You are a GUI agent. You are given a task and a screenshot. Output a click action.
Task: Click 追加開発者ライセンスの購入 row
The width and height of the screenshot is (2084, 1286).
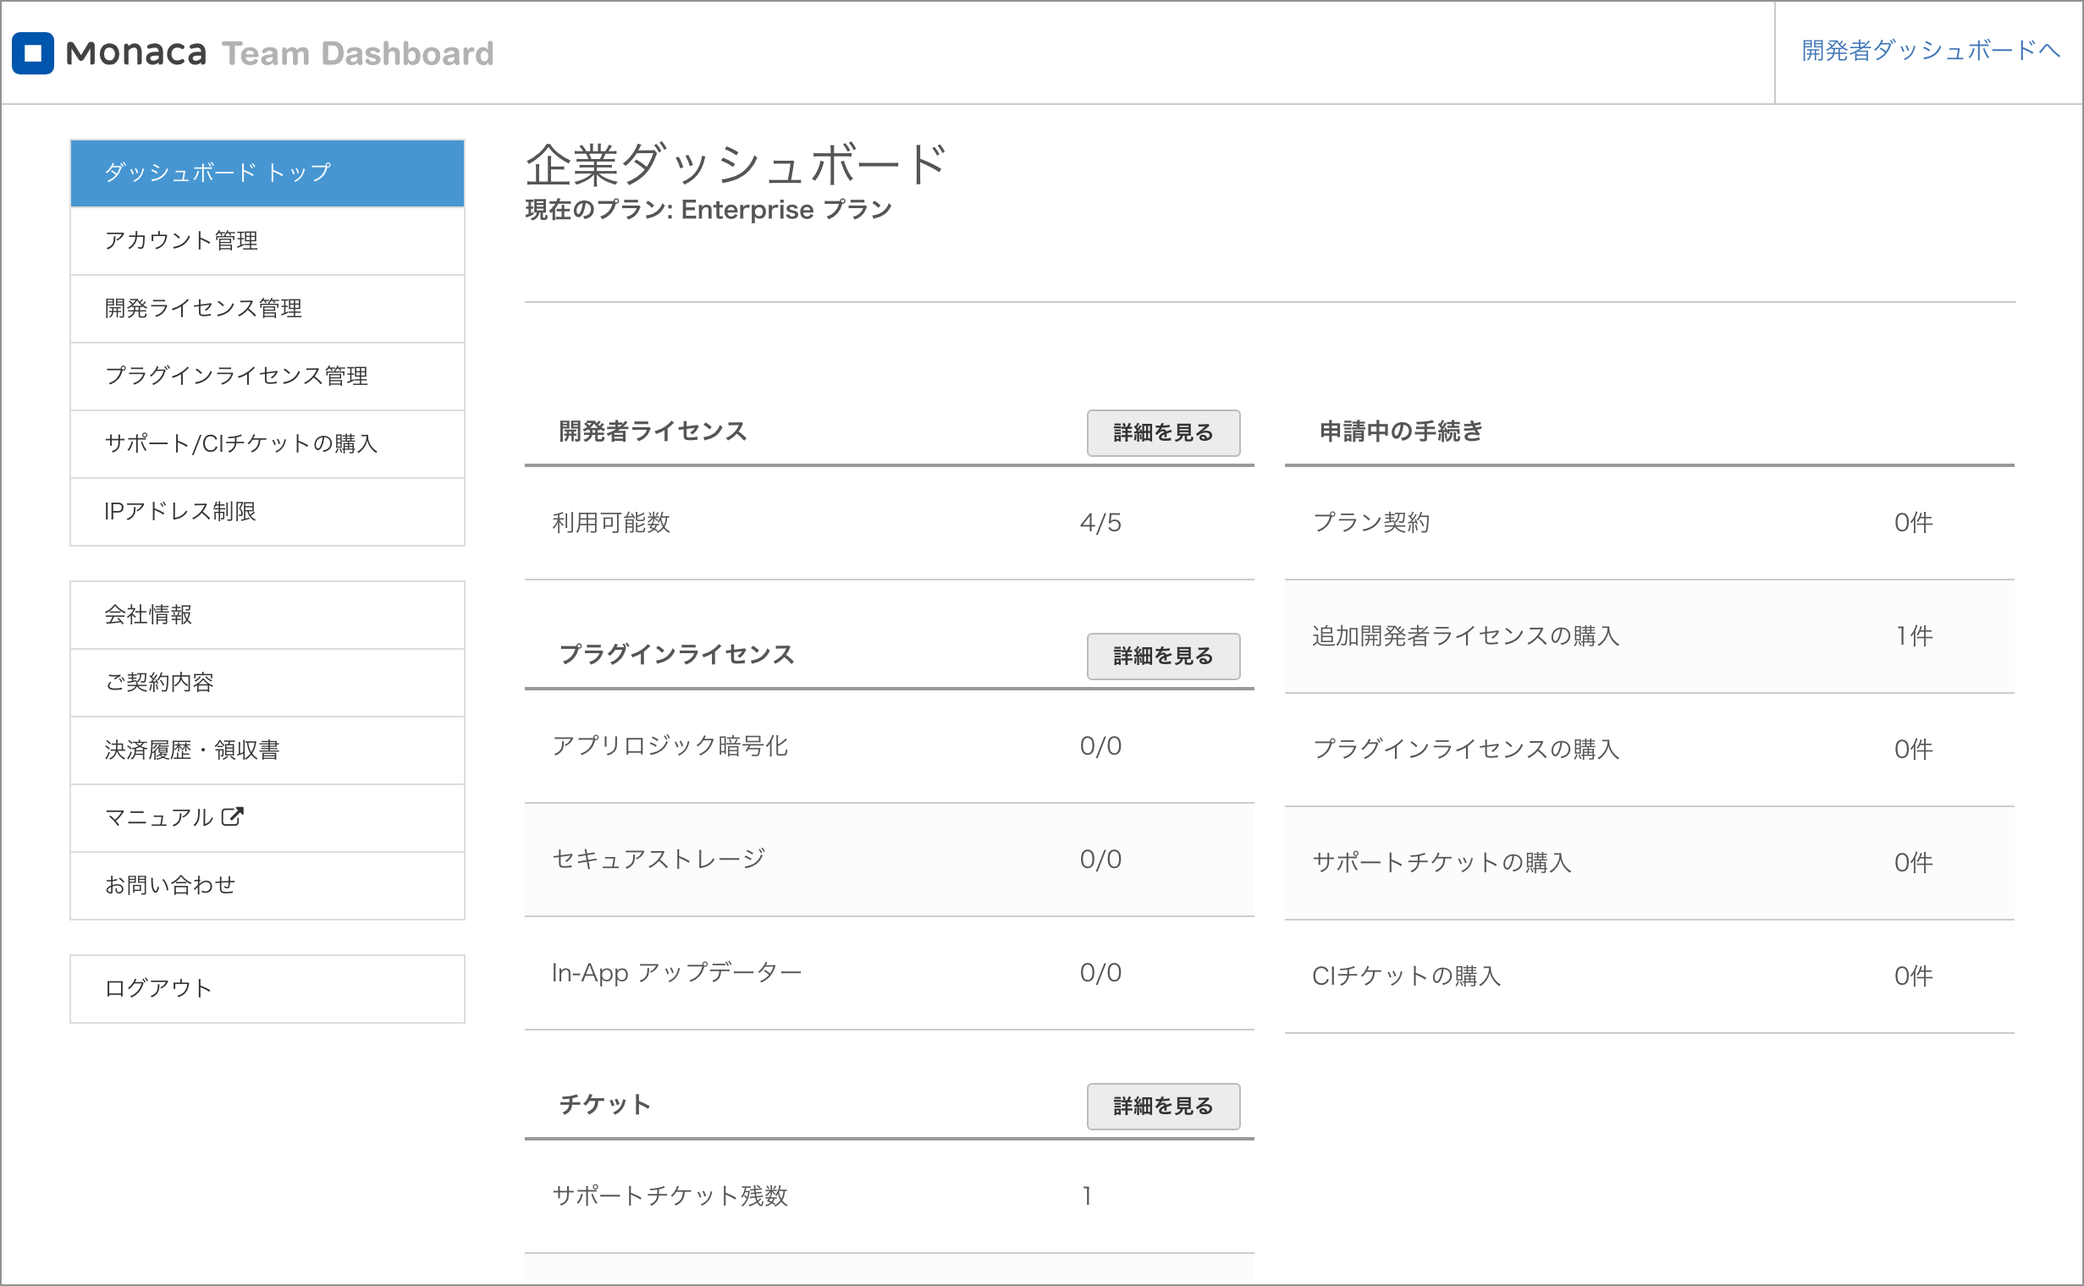pyautogui.click(x=1649, y=637)
